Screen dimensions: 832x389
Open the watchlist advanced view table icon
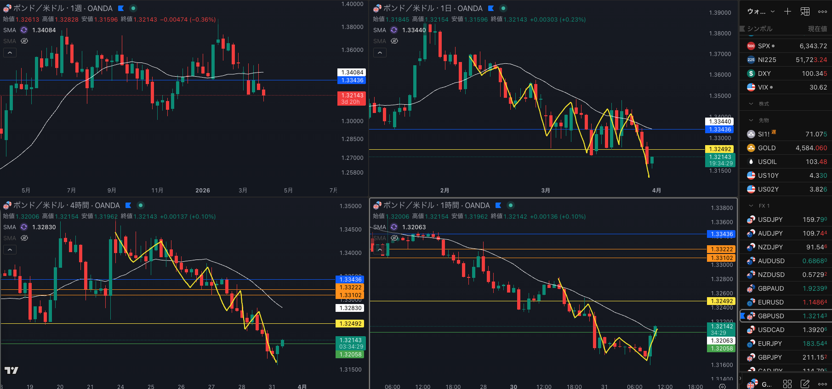[x=805, y=11]
